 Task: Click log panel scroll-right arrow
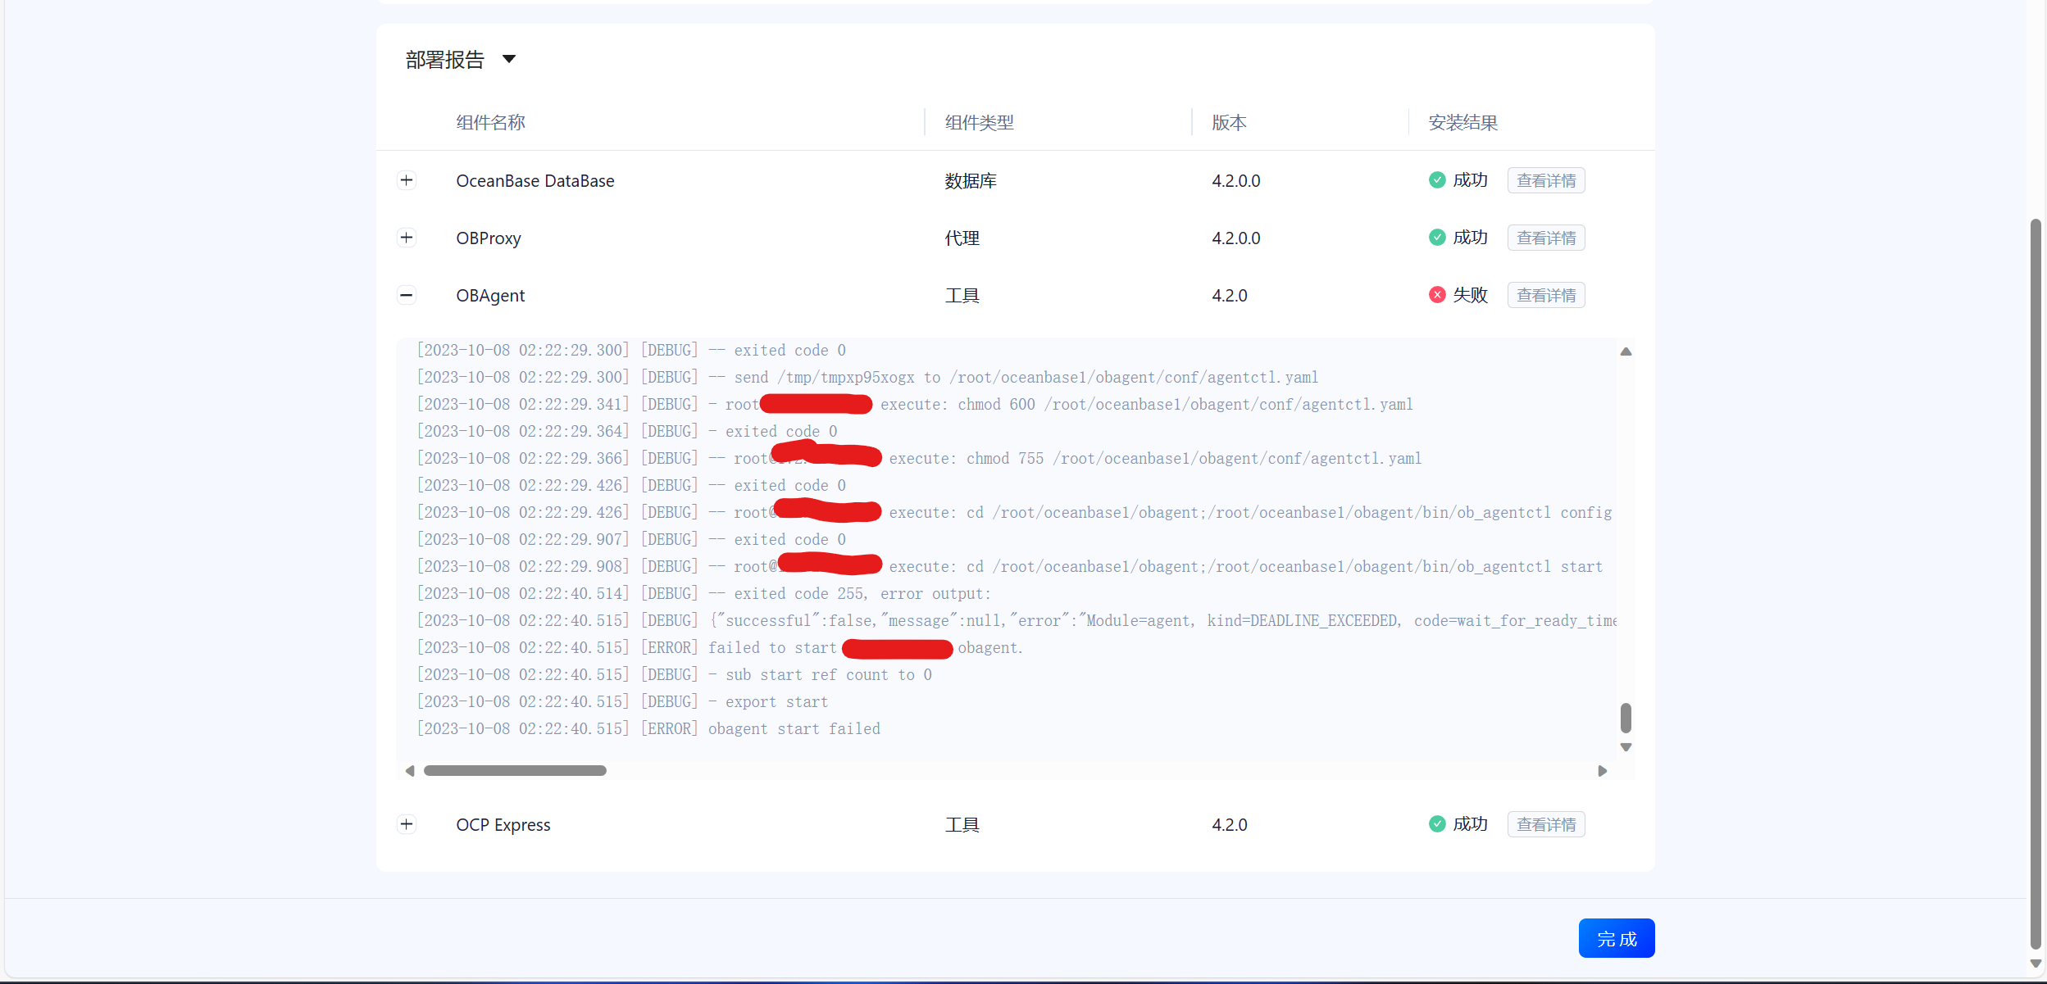coord(1603,771)
